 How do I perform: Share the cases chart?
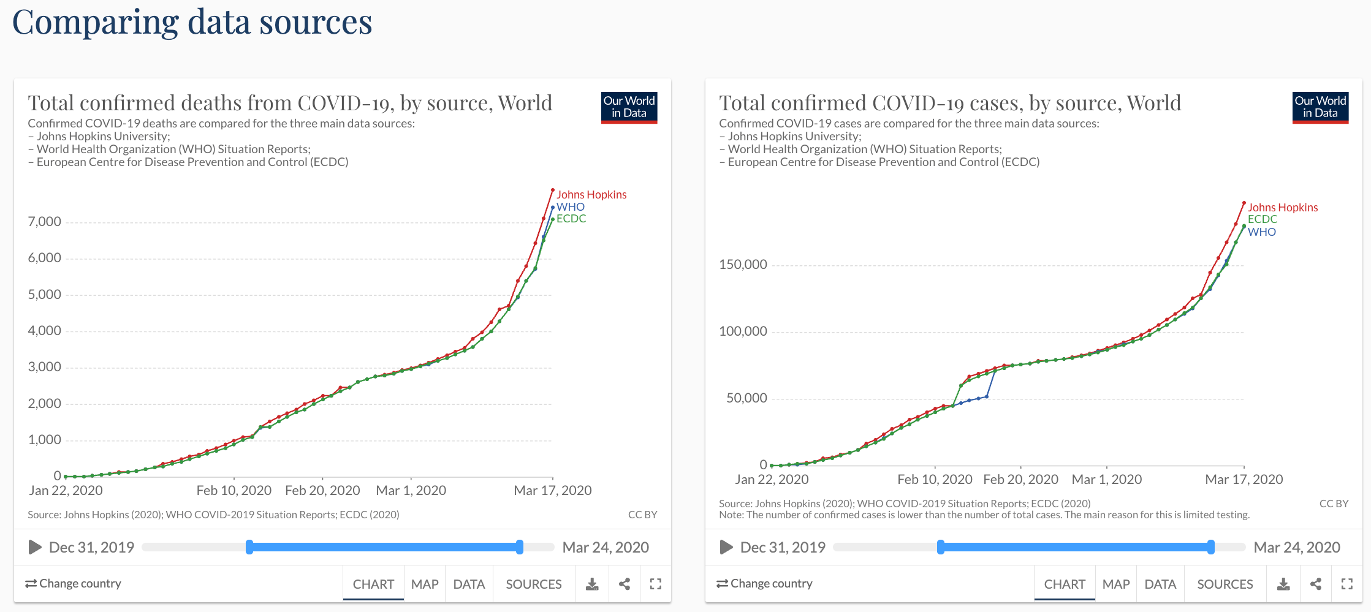coord(1315,584)
